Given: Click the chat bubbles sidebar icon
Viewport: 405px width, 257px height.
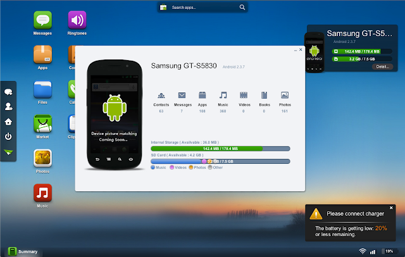Looking at the screenshot, I should click(8, 92).
